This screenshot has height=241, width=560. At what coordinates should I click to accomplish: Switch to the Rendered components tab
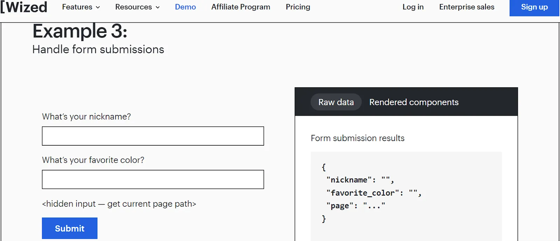[414, 102]
